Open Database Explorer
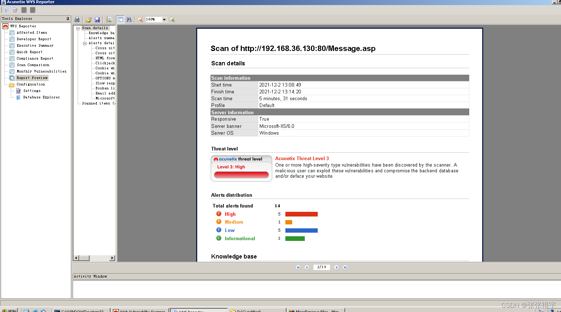Screen dimensions: 561x312 41,97
